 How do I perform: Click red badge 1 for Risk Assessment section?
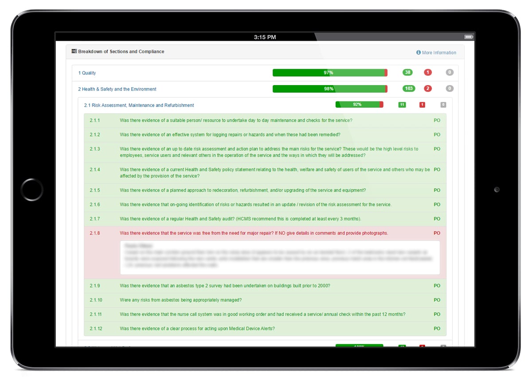[x=422, y=105]
